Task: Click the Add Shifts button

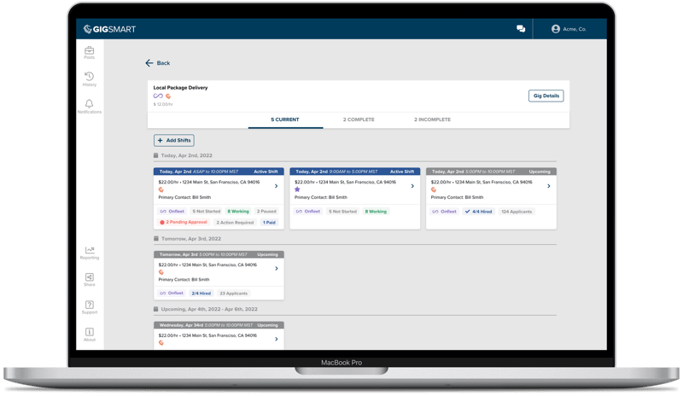Action: click(x=174, y=140)
